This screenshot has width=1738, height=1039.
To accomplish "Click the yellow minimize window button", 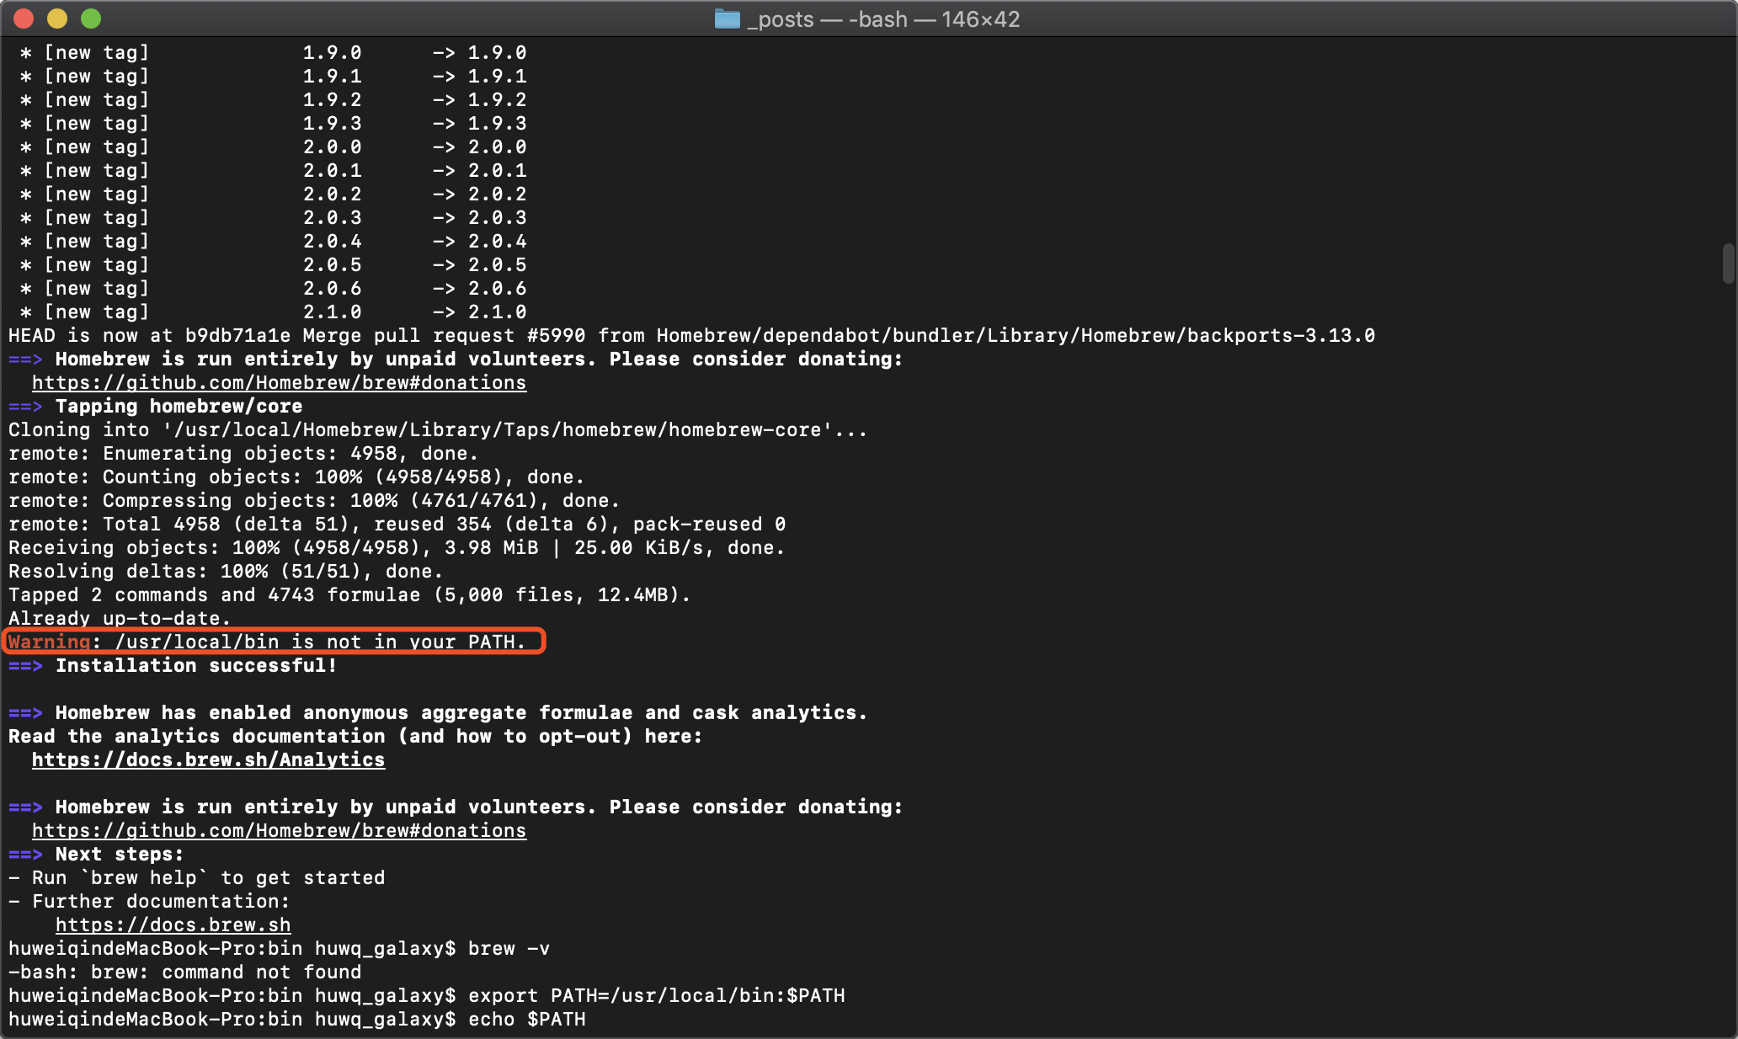I will [57, 19].
